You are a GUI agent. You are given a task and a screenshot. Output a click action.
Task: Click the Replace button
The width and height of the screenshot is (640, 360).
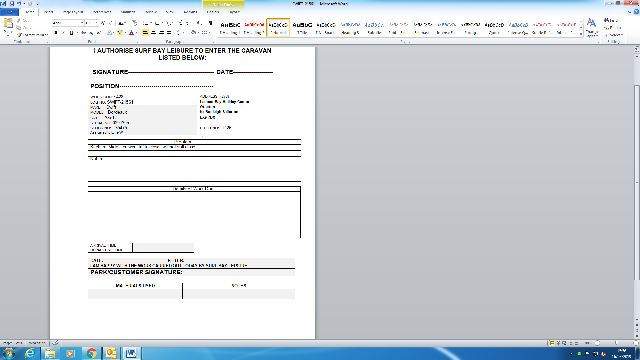614,28
